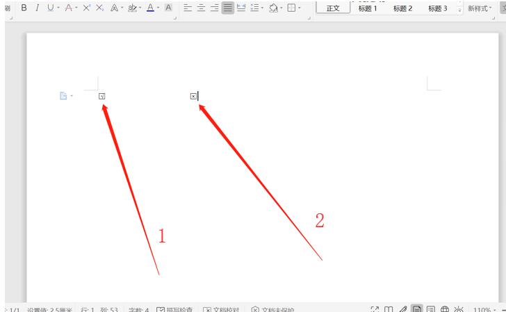This screenshot has height=312, width=506.
Task: Select the 正文 style
Action: 333,8
